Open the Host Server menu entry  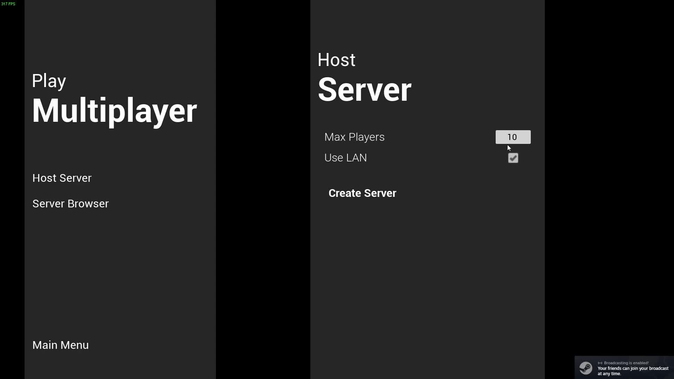pos(62,178)
